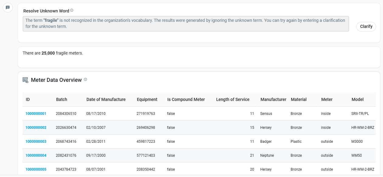The image size is (383, 177).
Task: Select the Material column header
Action: pos(299,99)
